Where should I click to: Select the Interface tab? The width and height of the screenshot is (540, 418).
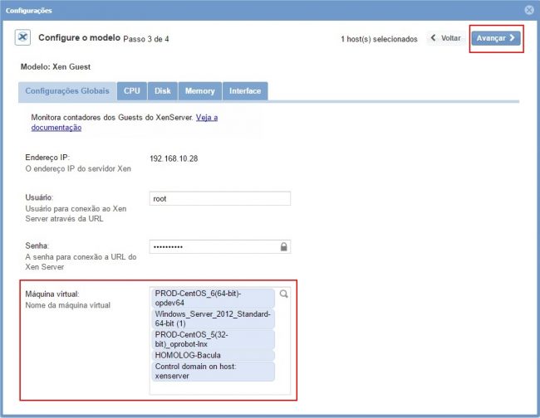pyautogui.click(x=245, y=90)
